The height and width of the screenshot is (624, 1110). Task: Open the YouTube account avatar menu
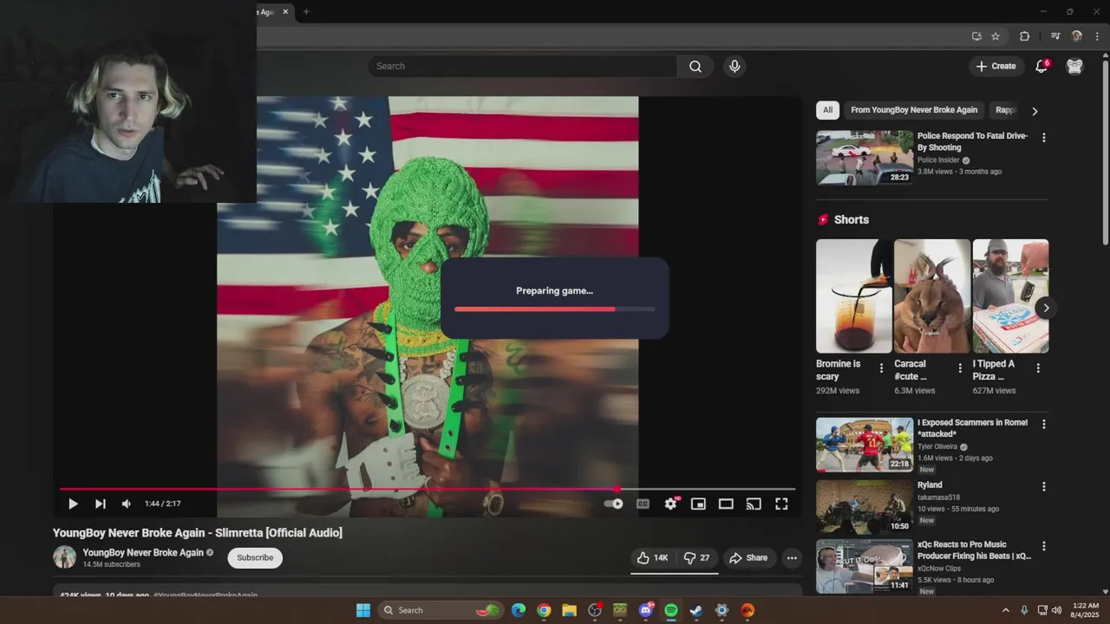pyautogui.click(x=1074, y=66)
